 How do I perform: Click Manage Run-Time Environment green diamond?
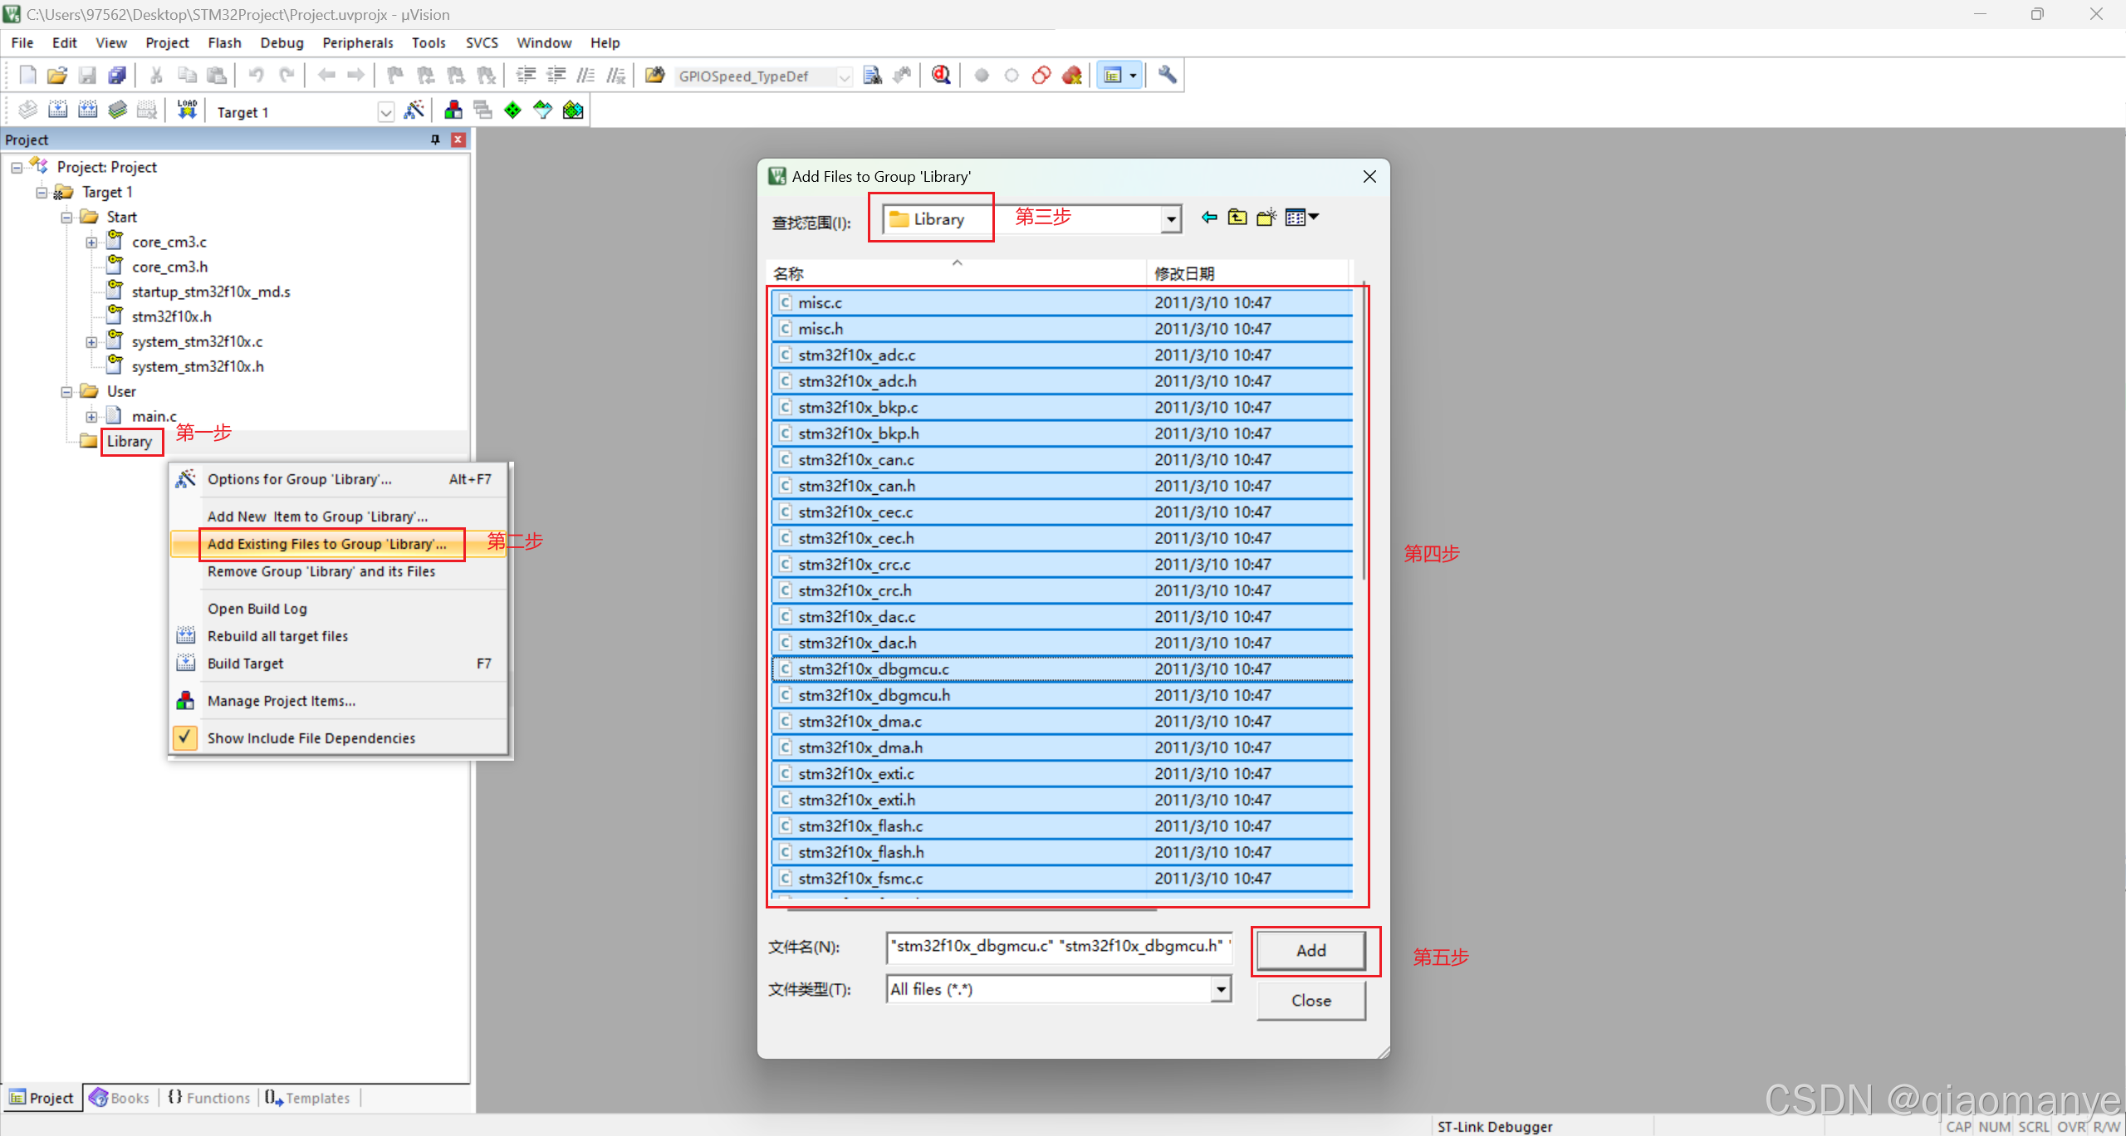512,110
